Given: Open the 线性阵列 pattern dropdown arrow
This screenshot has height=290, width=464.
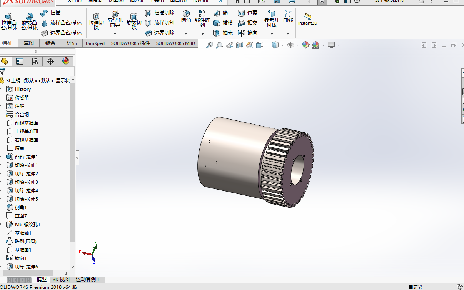Looking at the screenshot, I should click(202, 34).
